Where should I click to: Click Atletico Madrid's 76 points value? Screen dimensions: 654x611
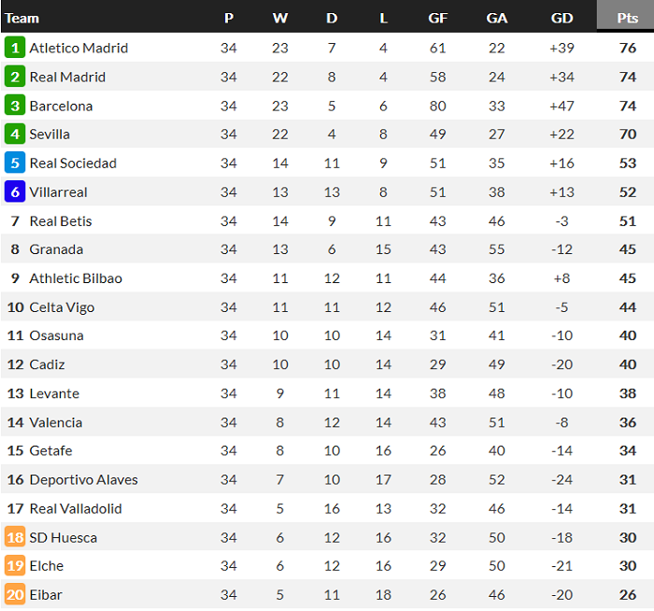pyautogui.click(x=628, y=48)
